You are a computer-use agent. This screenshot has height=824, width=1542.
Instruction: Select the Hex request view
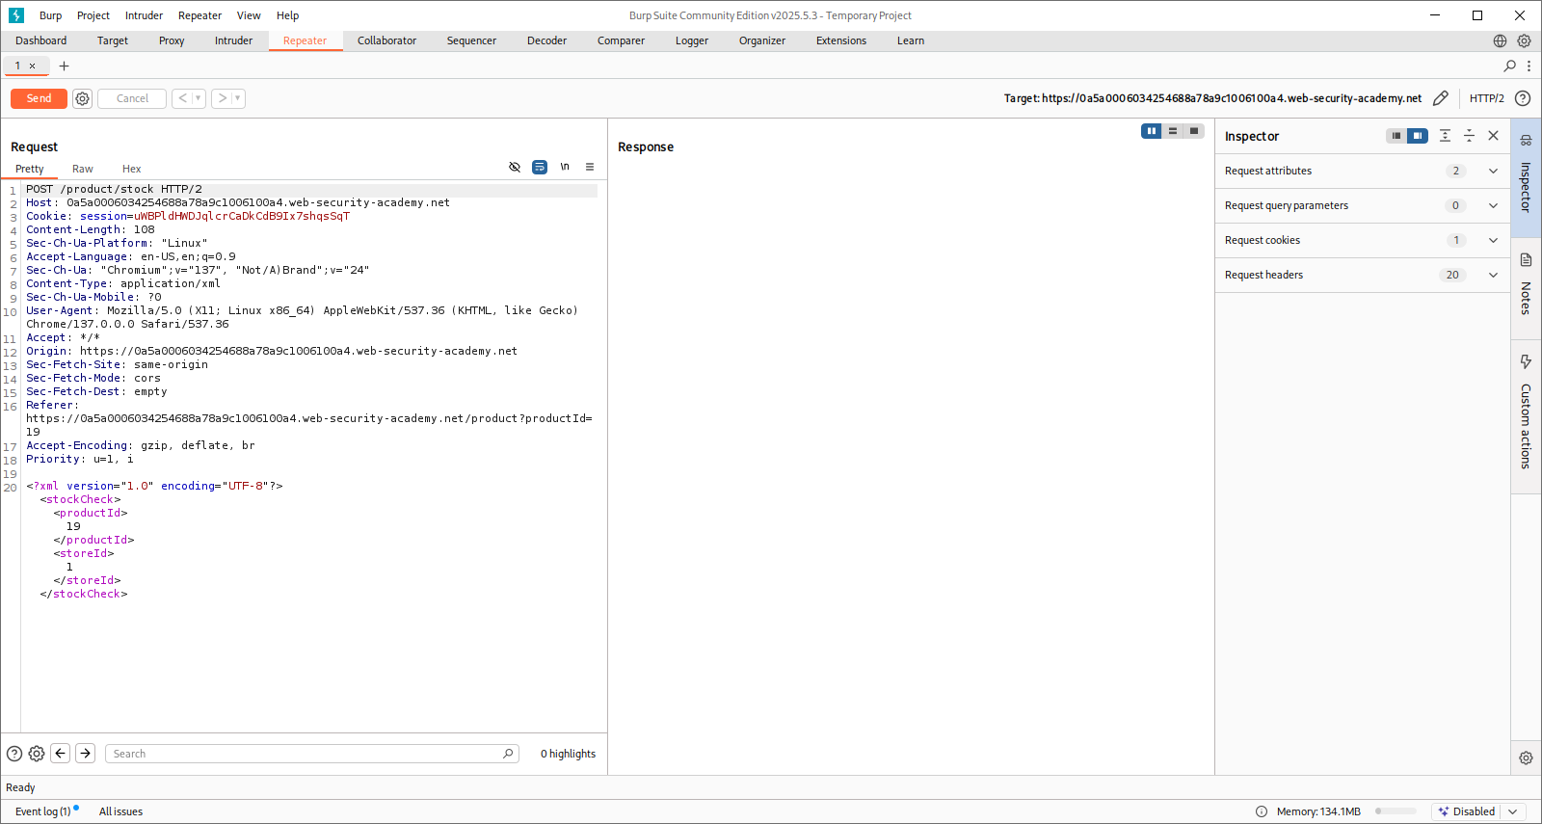point(131,169)
